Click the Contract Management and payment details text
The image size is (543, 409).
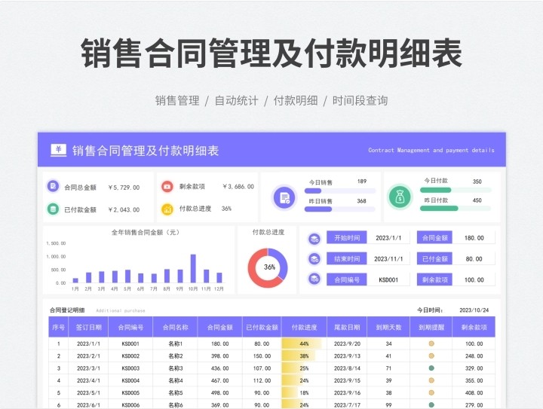(x=431, y=150)
